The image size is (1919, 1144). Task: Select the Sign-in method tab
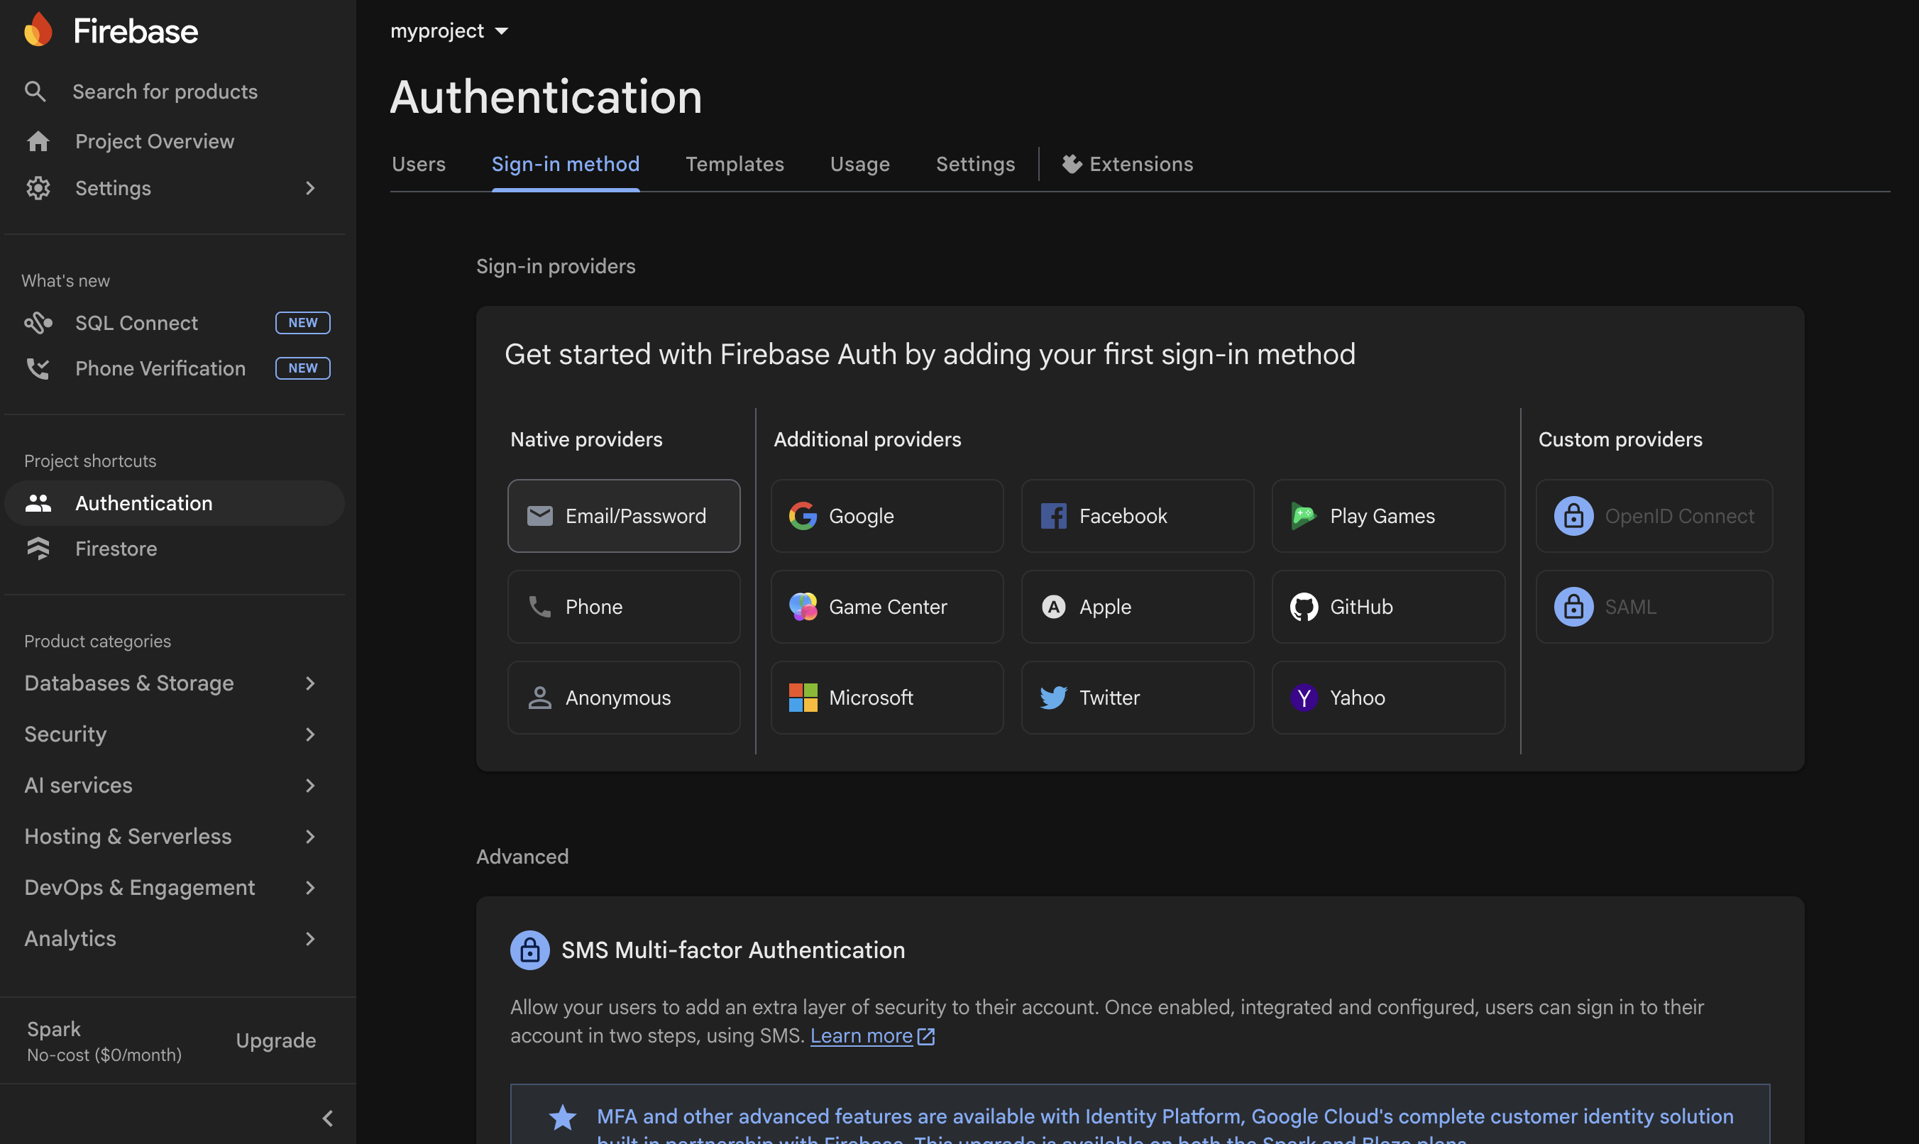point(566,164)
